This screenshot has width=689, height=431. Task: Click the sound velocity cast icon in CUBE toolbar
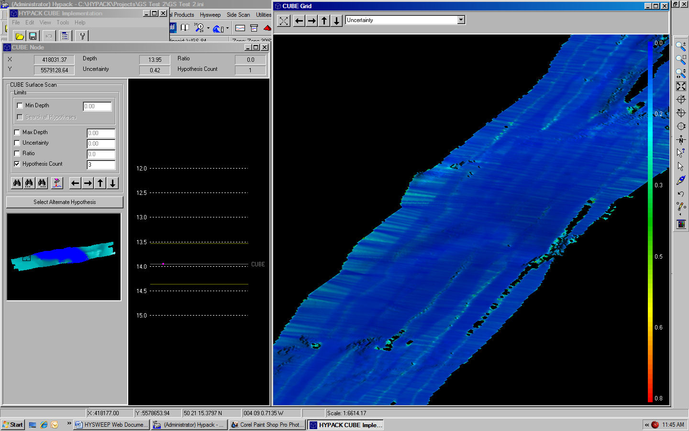pos(56,183)
